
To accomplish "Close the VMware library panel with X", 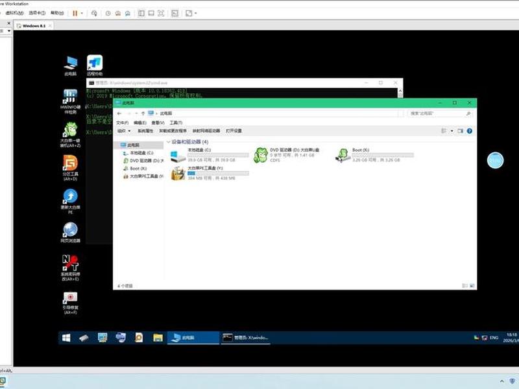I will coord(9,23).
